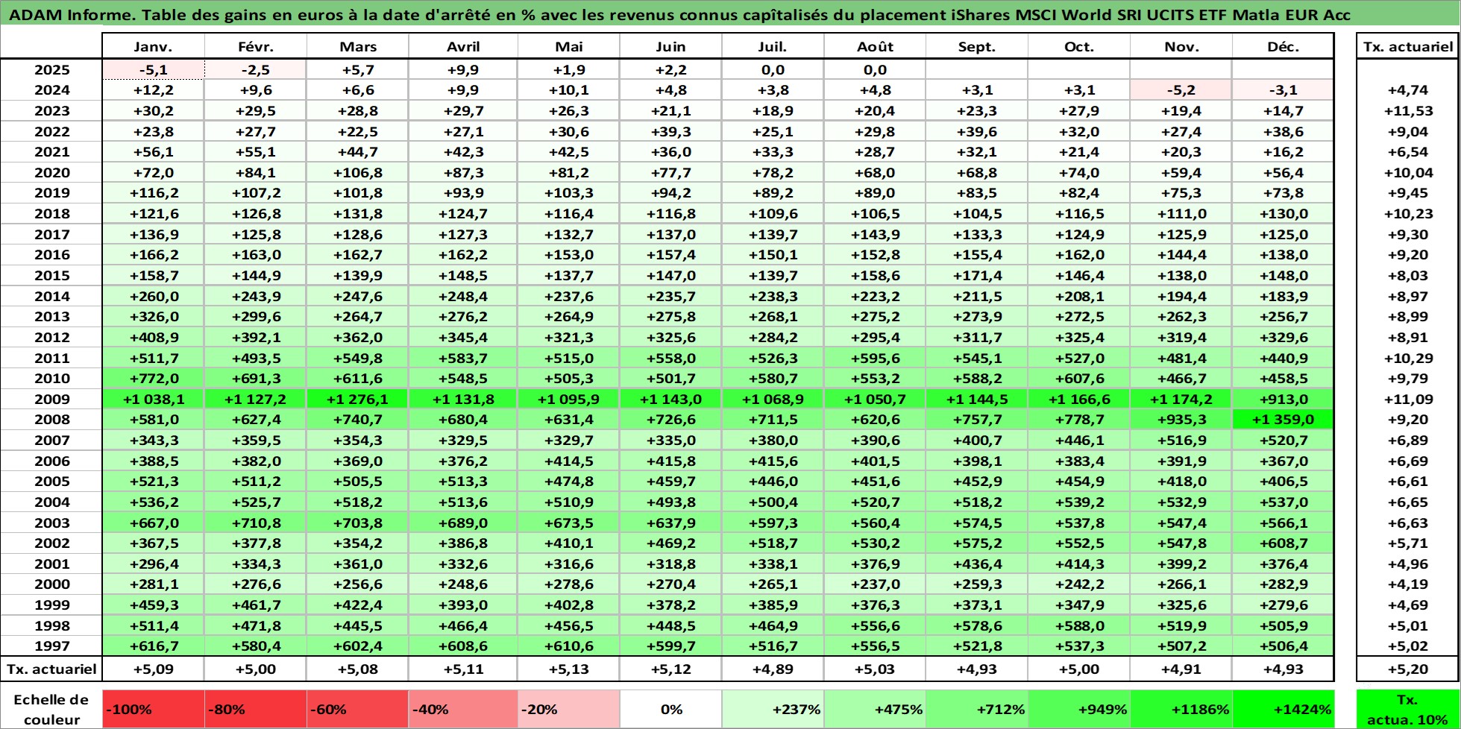Screen dimensions: 1461x729
Task: Select cell 0,0 for August 2025
Action: click(875, 70)
